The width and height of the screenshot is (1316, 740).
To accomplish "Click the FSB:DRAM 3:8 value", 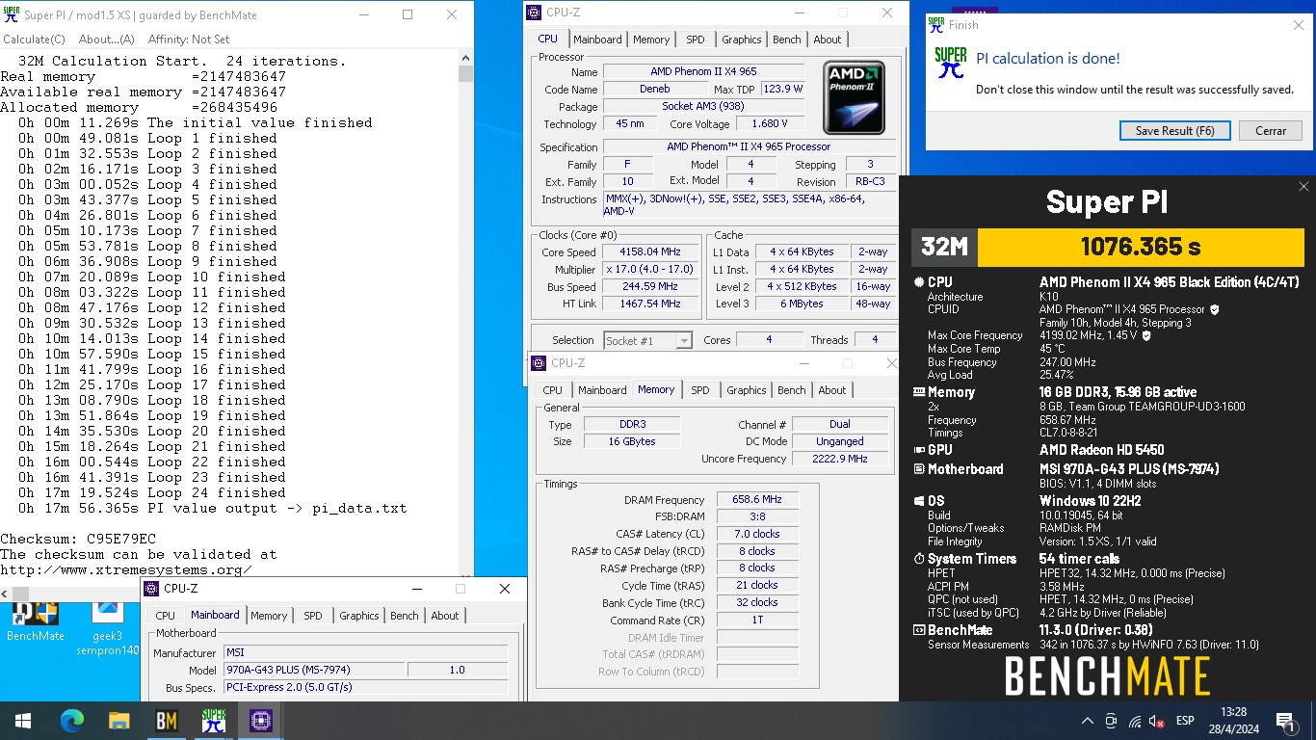I will pyautogui.click(x=757, y=516).
